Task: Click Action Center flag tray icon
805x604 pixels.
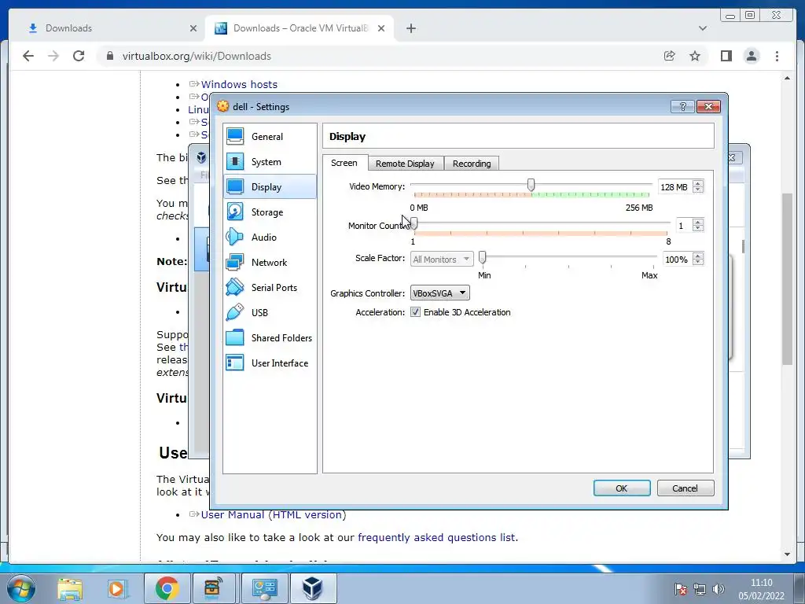Action: click(680, 589)
